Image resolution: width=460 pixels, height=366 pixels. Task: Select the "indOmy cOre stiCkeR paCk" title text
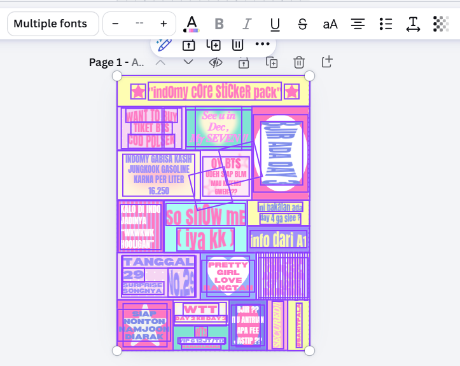(x=215, y=91)
